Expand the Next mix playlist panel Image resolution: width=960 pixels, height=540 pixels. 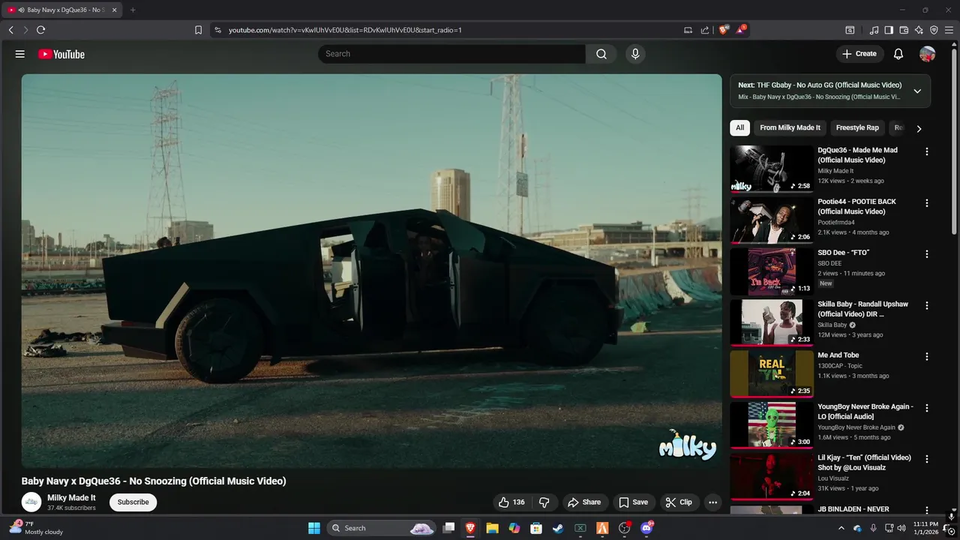916,91
